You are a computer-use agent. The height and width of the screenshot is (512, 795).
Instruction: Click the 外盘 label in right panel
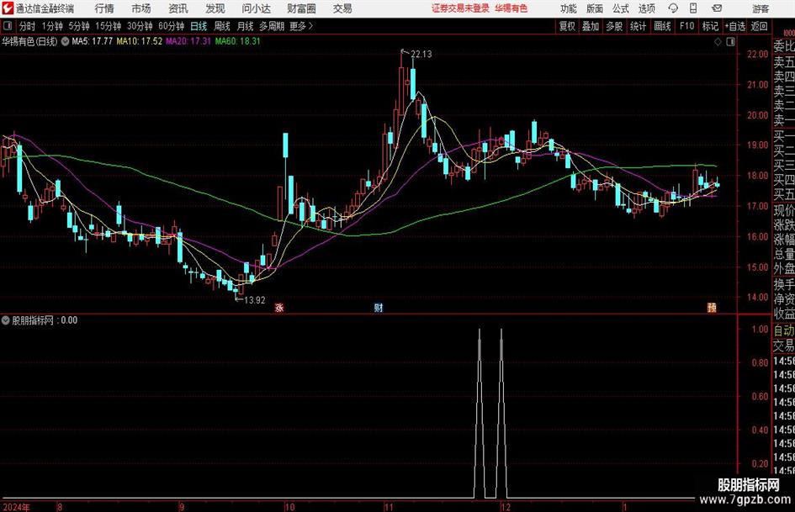(784, 269)
